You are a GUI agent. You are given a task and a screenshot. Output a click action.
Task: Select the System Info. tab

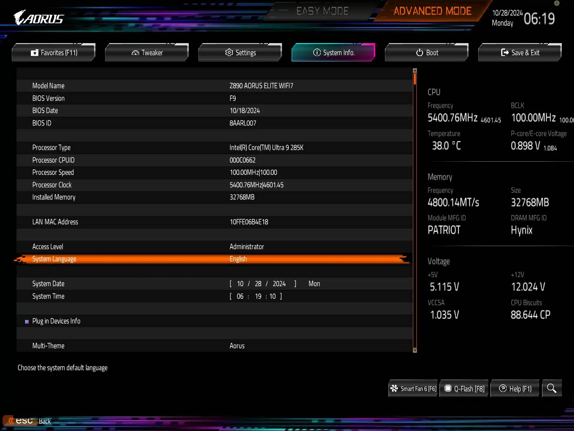click(334, 52)
